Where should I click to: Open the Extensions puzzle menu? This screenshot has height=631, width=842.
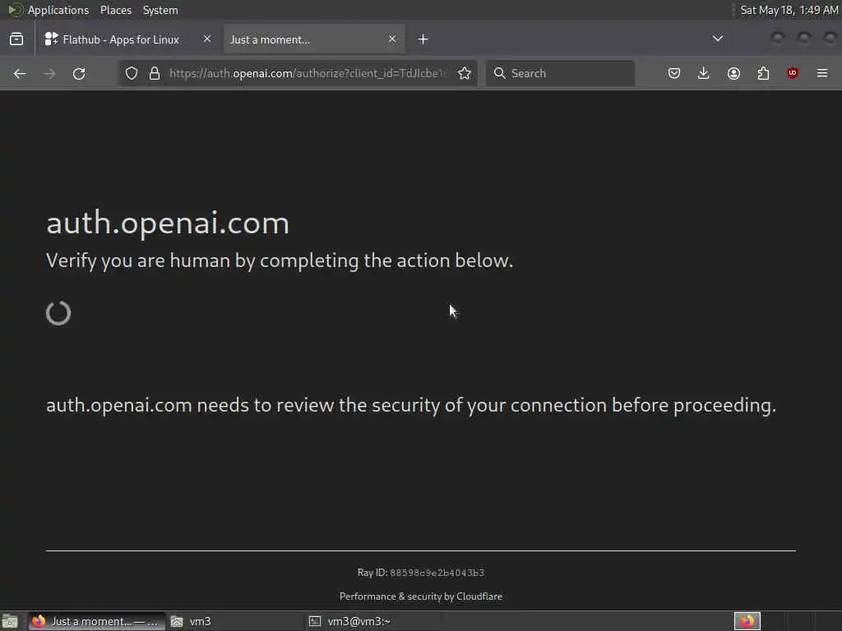coord(763,73)
